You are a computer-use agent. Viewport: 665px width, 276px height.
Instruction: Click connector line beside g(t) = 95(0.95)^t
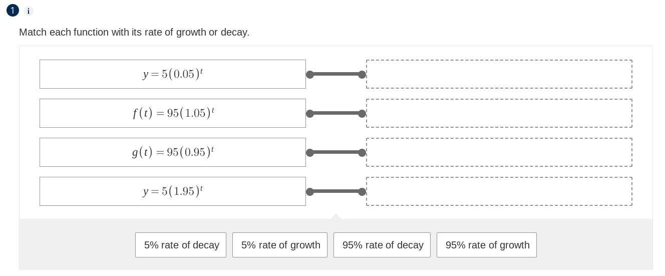coord(336,152)
